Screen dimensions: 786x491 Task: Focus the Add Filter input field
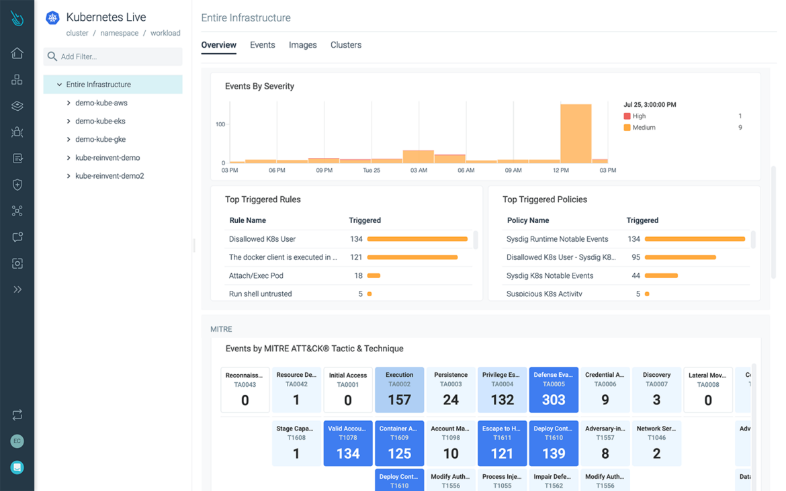point(113,56)
